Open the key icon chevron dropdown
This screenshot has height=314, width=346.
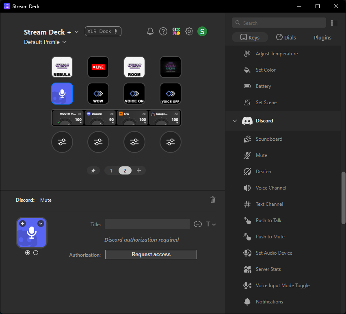[41, 224]
